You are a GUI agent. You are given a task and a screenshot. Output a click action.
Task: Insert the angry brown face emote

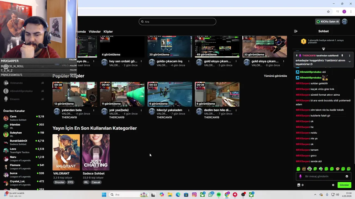tap(304, 169)
